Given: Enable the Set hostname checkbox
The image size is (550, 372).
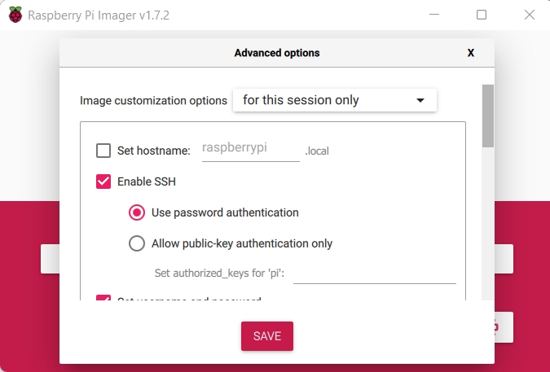Looking at the screenshot, I should coord(103,150).
